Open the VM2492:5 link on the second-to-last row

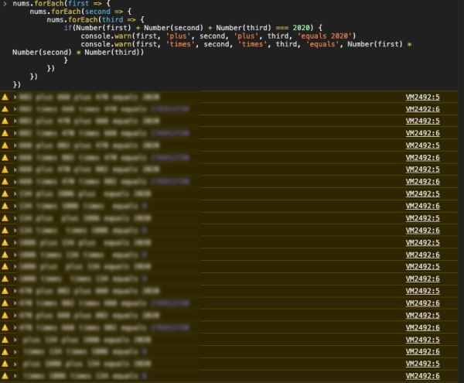click(x=422, y=364)
